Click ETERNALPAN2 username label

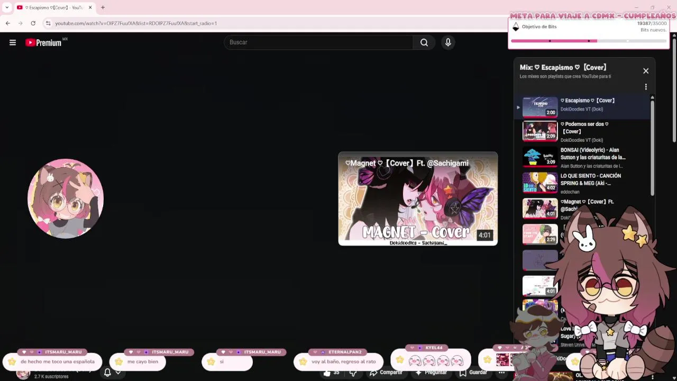tap(345, 352)
